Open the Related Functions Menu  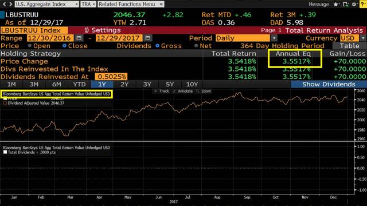[x=131, y=4]
